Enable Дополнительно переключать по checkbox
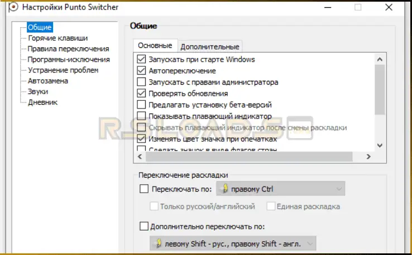Screen dimensions: 412x255 (x=144, y=226)
